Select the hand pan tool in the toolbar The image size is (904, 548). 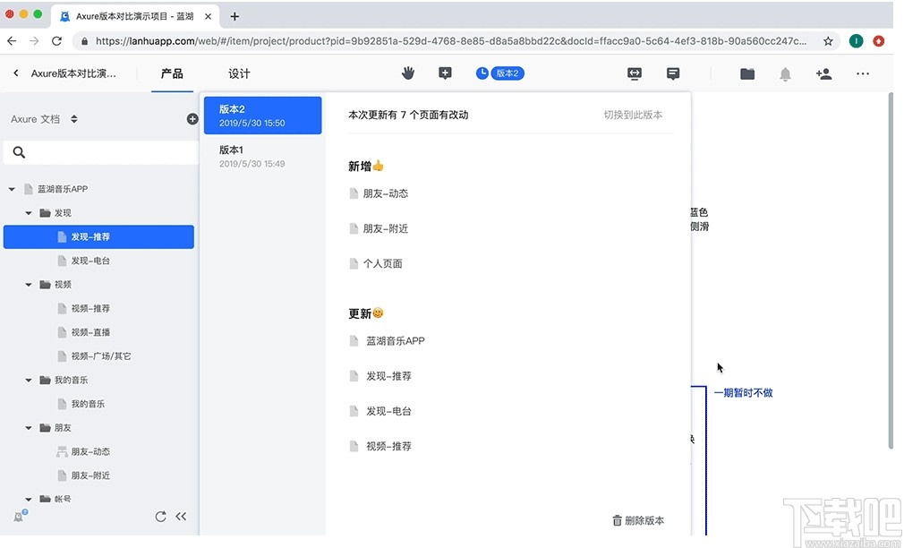[408, 73]
